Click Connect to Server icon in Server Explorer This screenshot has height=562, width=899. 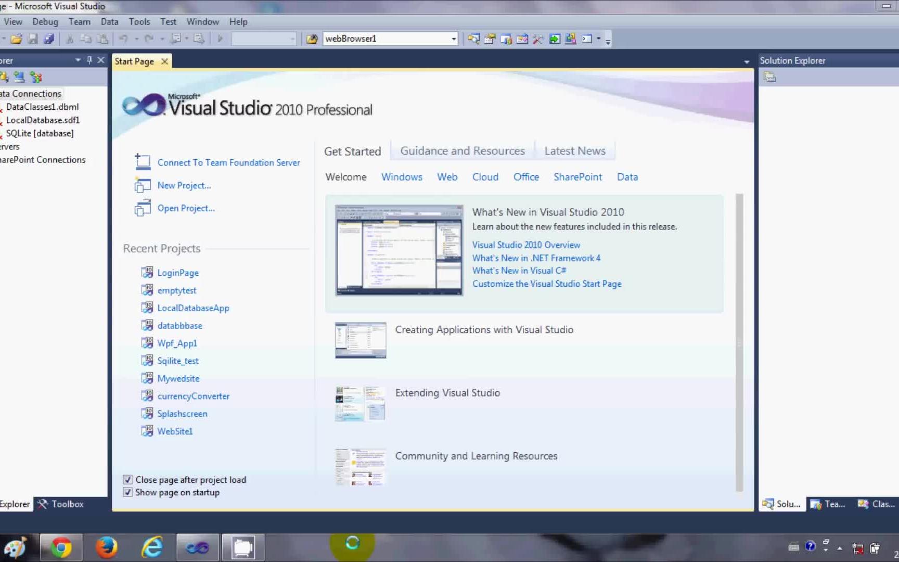tap(19, 77)
